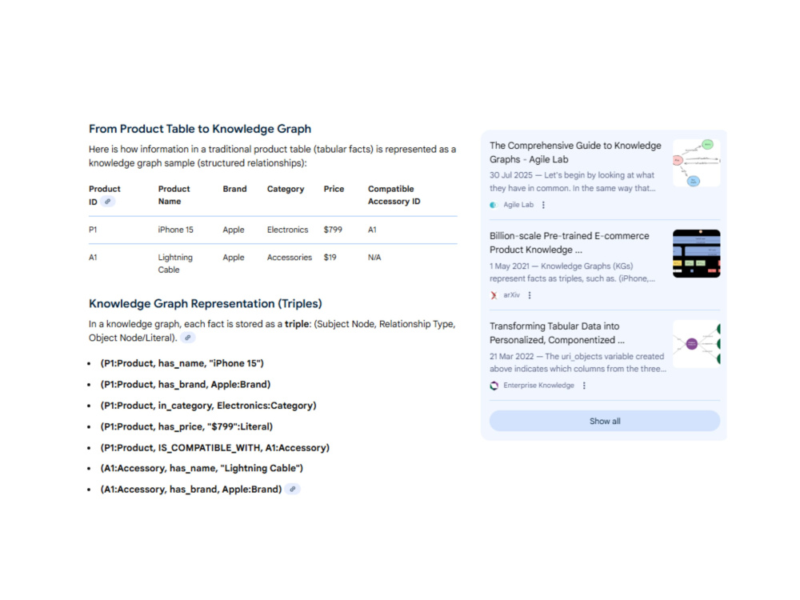800x600 pixels.
Task: Click the 1 May 2021 snippet text
Action: click(572, 272)
